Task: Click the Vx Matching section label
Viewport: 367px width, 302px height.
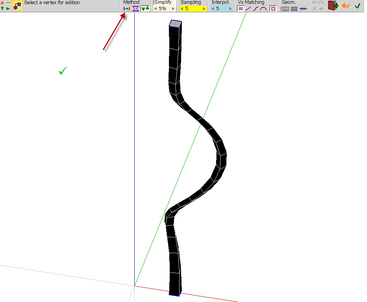Action: [251, 2]
